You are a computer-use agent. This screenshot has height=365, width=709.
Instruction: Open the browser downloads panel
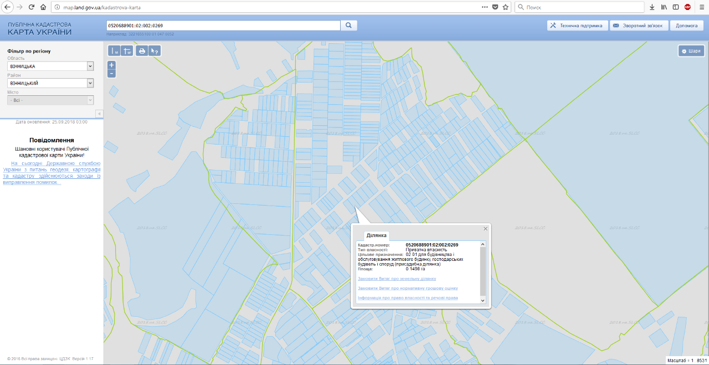652,7
